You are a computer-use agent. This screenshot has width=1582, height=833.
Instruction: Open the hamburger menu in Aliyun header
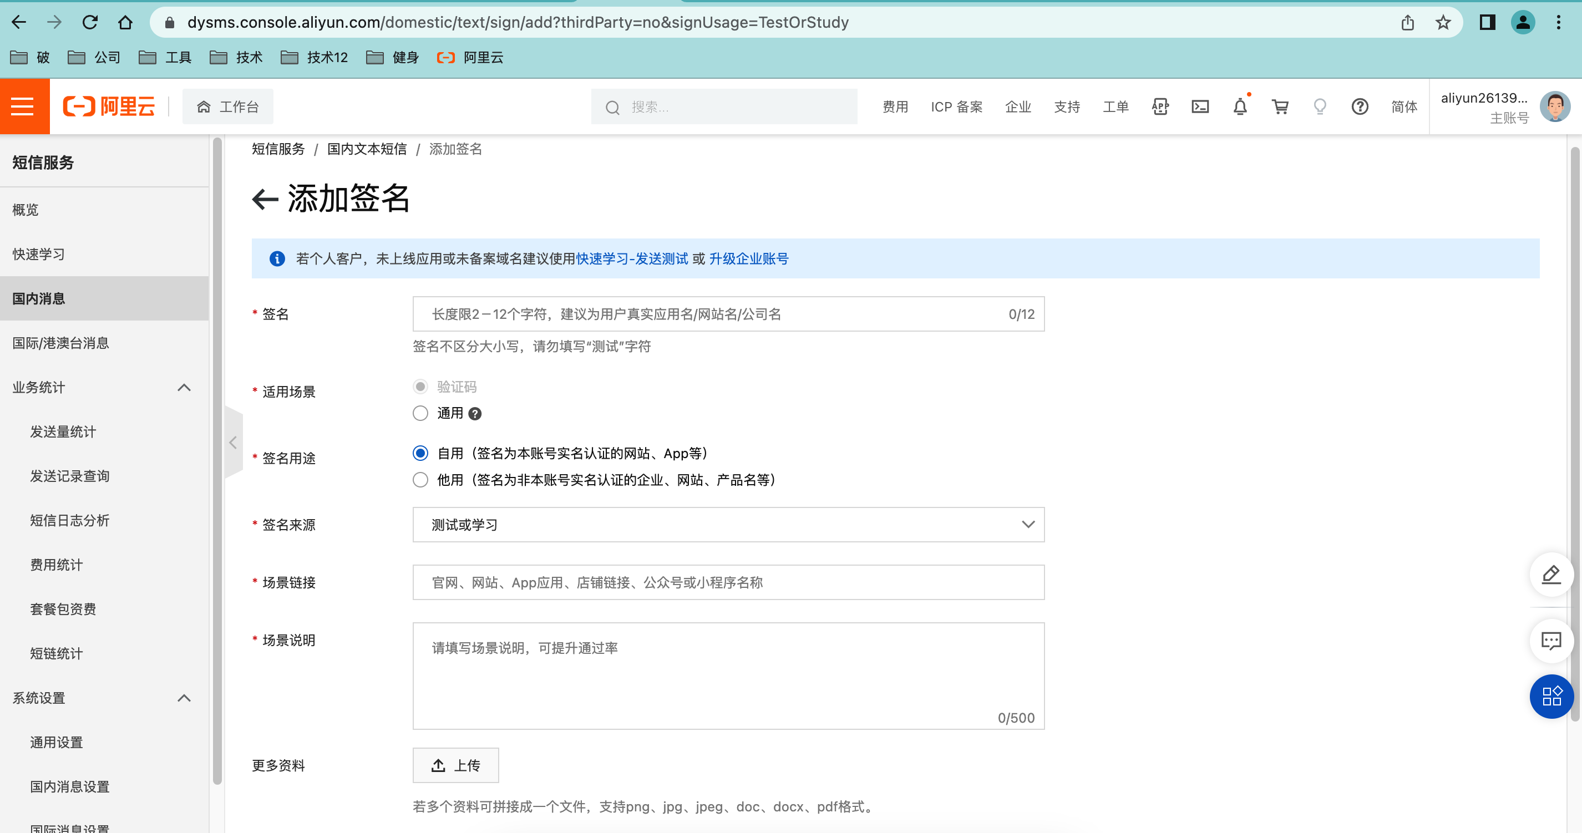[23, 106]
